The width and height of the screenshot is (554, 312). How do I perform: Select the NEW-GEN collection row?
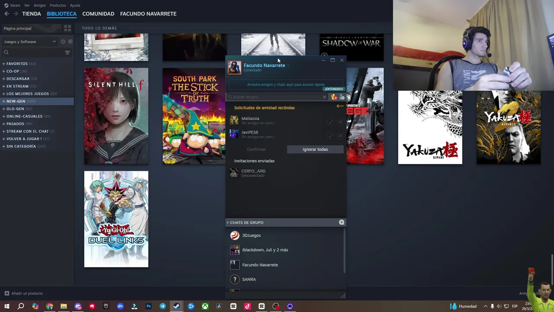37,101
